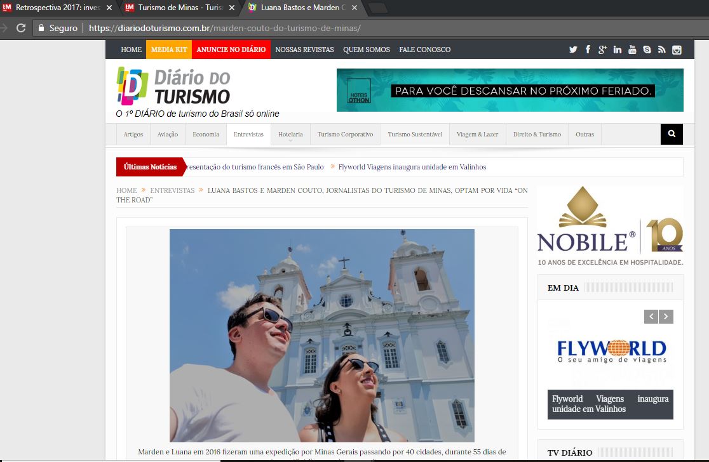
Task: Open Flyworld Viagens inaugura unidade em Valinhos caption
Action: (x=610, y=404)
